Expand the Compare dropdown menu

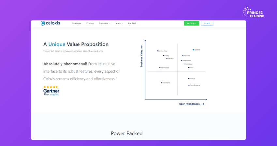coord(105,23)
